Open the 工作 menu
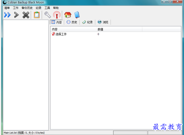This screenshot has height=135, width=184. click(16, 8)
